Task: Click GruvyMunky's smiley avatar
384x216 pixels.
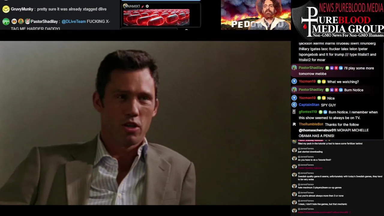Action: 6,9
